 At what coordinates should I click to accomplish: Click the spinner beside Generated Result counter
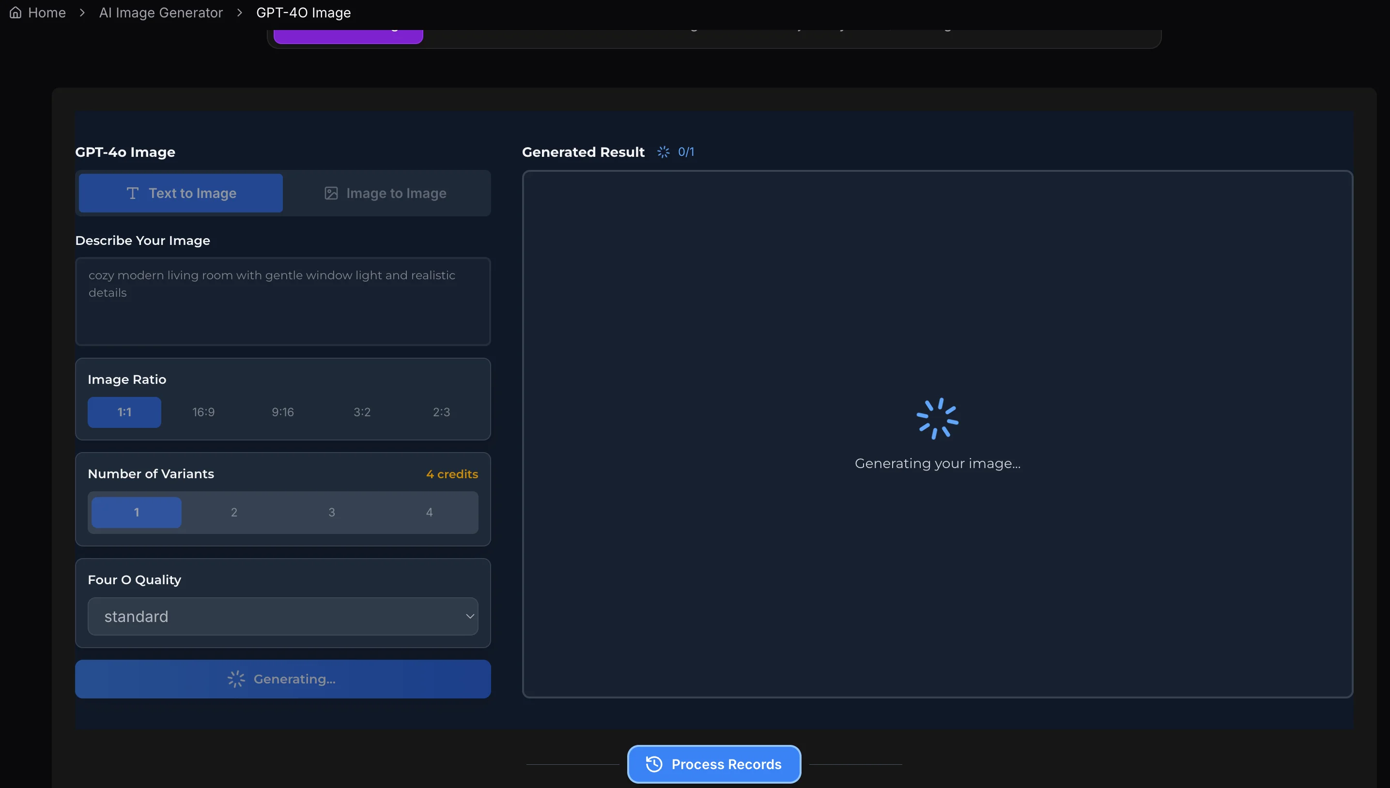(x=664, y=152)
